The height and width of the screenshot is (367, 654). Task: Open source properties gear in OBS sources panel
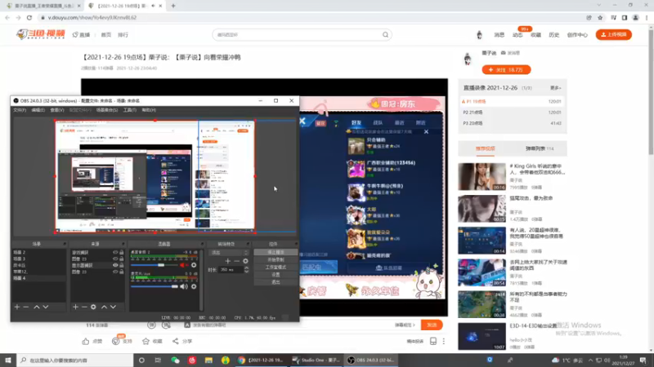pos(93,307)
